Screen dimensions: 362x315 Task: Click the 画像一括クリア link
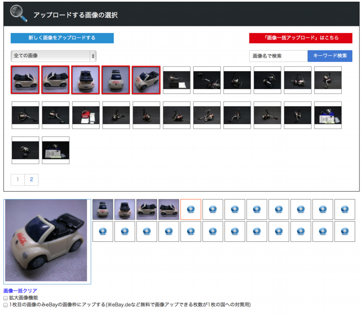[x=20, y=291]
